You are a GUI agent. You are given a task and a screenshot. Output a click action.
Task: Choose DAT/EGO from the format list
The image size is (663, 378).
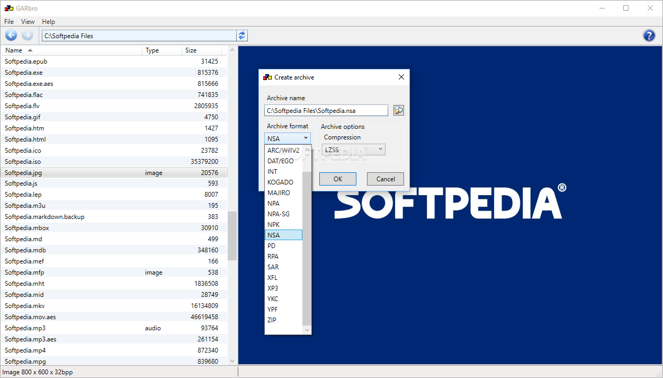(283, 161)
